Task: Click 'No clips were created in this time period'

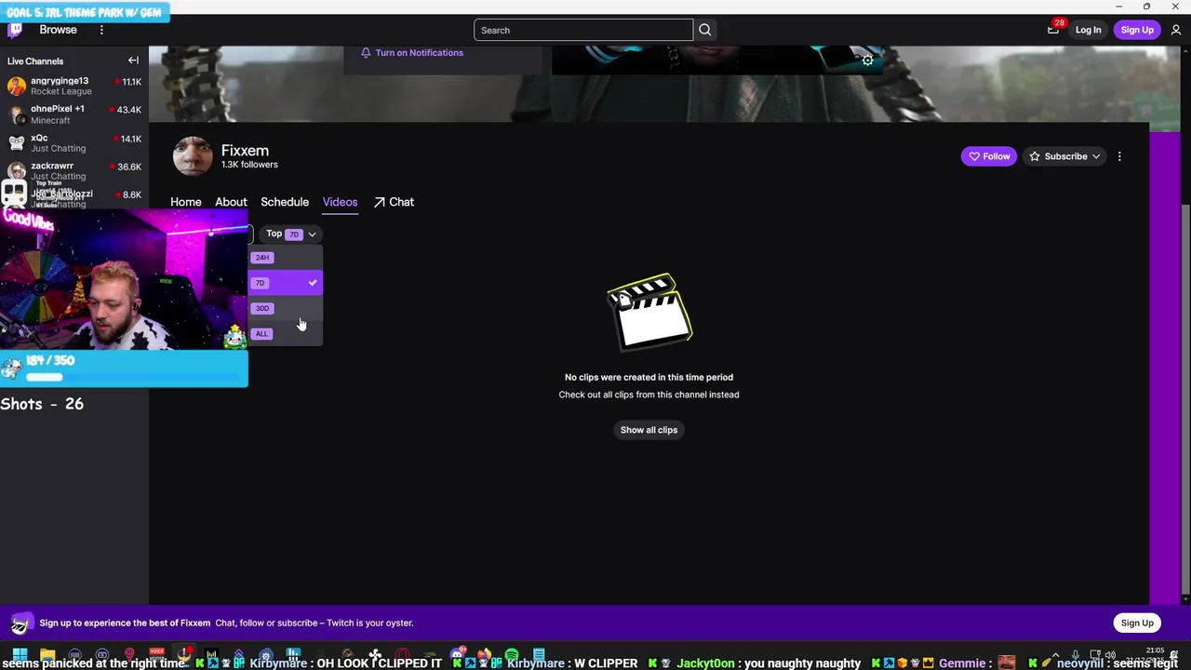Action: click(649, 377)
